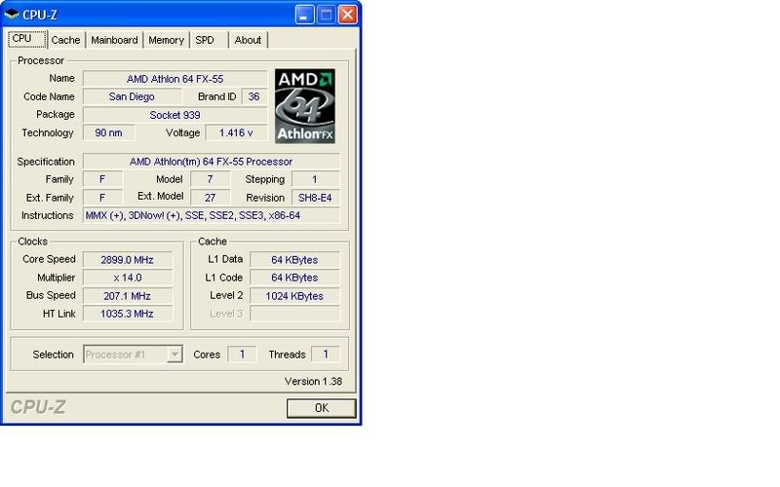Open the Processor #1 selection dropdown
This screenshot has height=487, width=780.
133,355
